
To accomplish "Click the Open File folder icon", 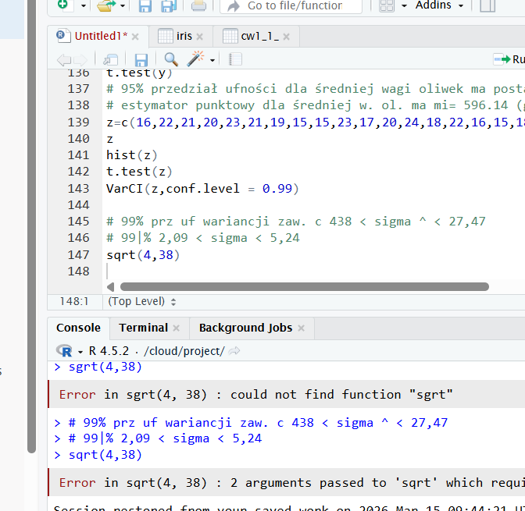I will pyautogui.click(x=105, y=5).
